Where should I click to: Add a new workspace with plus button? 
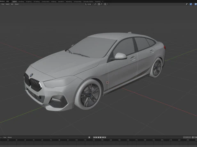click(x=103, y=2)
